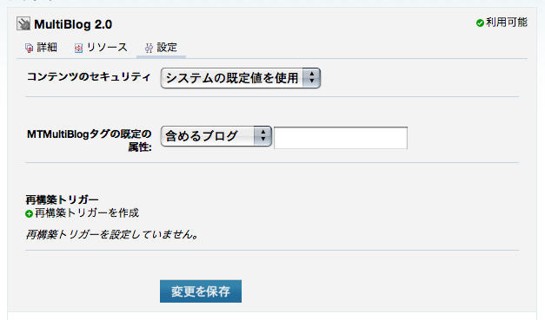Screen dimensions: 545x320
Task: Click the MultiBlog 2.0 plugin title
Action: (73, 24)
